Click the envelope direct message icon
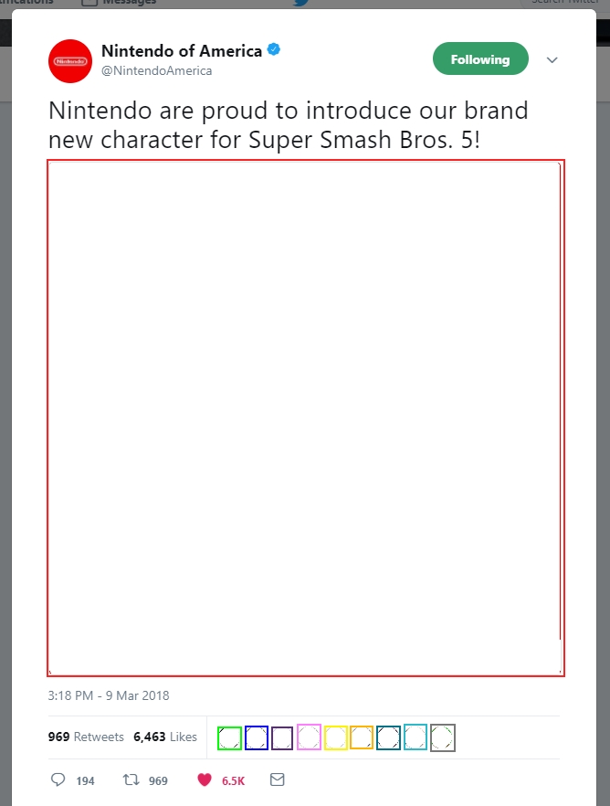 278,779
